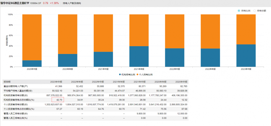Screen dimensions: 271x126
Task: Click the 39.30 institutional ratio cell
Action: (122, 100)
